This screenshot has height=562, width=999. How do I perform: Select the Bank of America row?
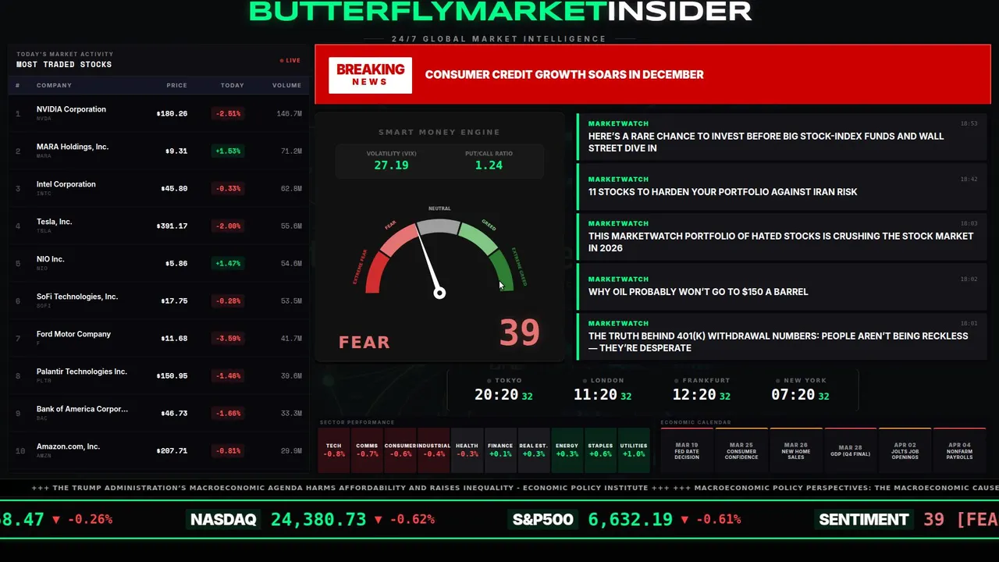(x=158, y=413)
